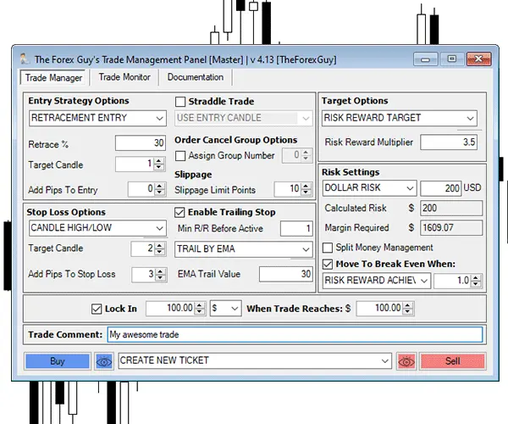Click the Retrace % input field

tap(141, 143)
